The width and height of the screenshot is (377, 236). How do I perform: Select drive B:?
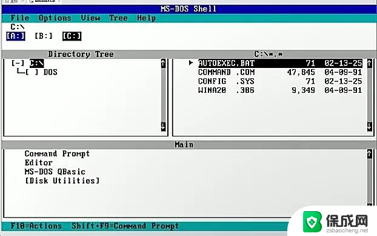[x=44, y=36]
